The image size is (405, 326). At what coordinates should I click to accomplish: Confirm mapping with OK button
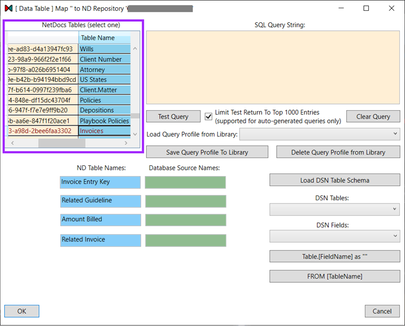pyautogui.click(x=22, y=311)
